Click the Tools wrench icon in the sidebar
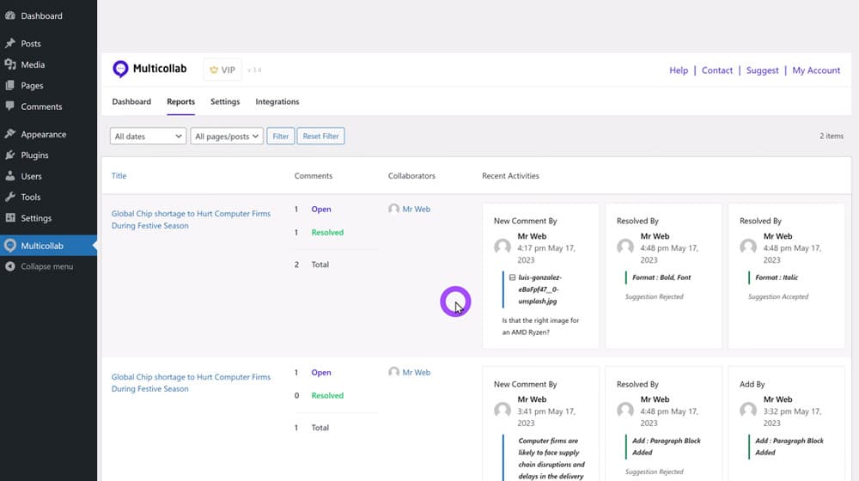Screen dimensions: 859x481 coord(9,197)
